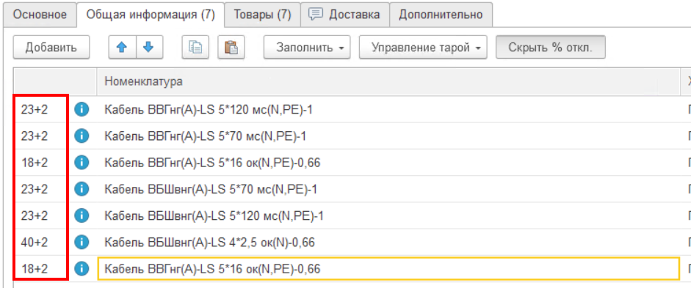This screenshot has height=288, width=691.
Task: Open the Управление тарой dropdown menu
Action: (x=423, y=48)
